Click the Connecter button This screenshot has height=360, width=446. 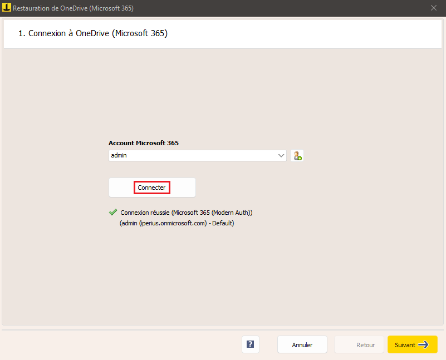pyautogui.click(x=152, y=188)
